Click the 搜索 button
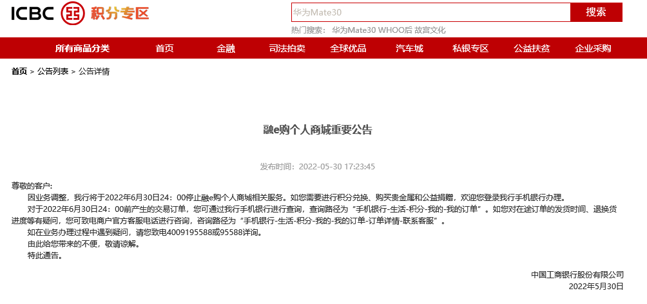Viewport: 647px width, 304px height. click(x=596, y=12)
